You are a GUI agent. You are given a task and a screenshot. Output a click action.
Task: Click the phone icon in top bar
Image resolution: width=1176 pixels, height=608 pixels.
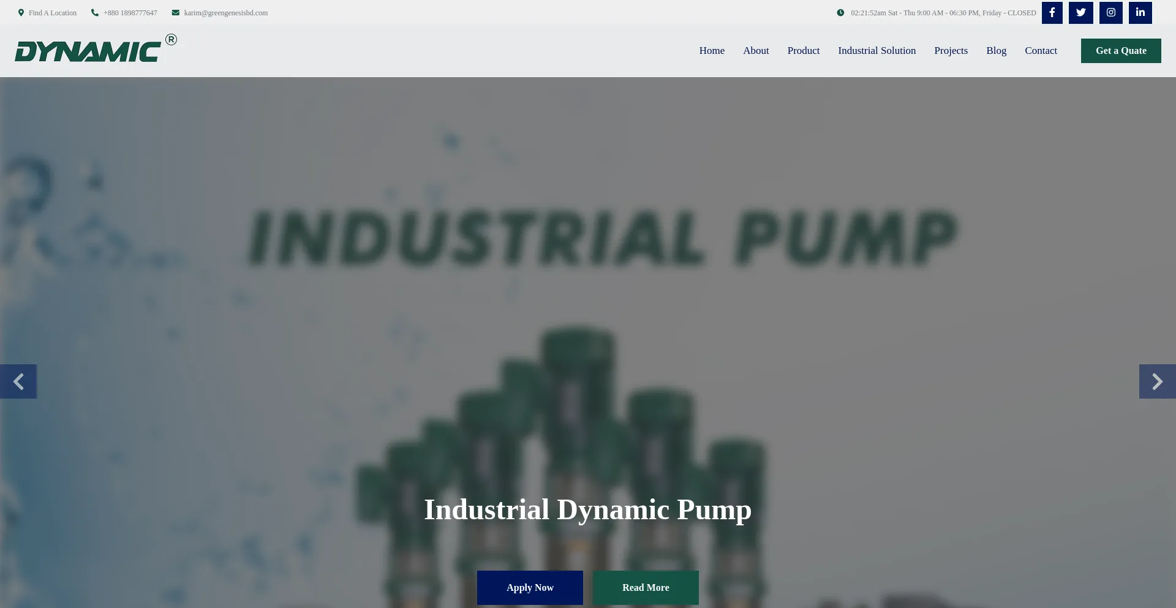(95, 13)
